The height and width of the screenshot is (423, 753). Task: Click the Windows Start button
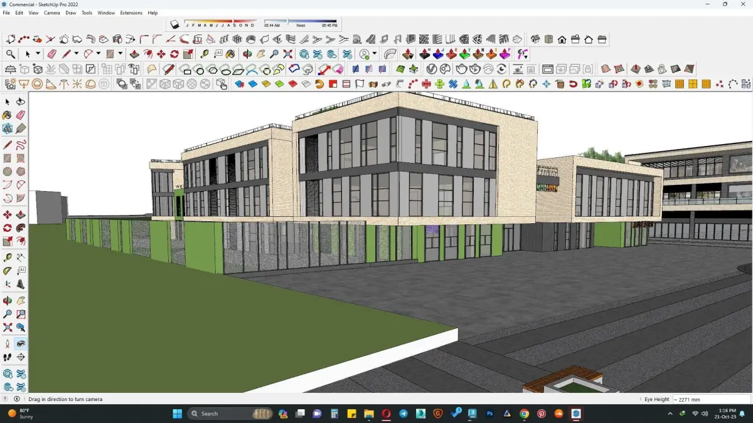pos(177,414)
